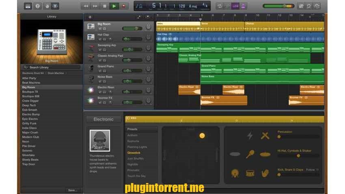This screenshot has height=194, width=345.
Task: Select the Big Room drum machine track icon
Action: (x=91, y=27)
